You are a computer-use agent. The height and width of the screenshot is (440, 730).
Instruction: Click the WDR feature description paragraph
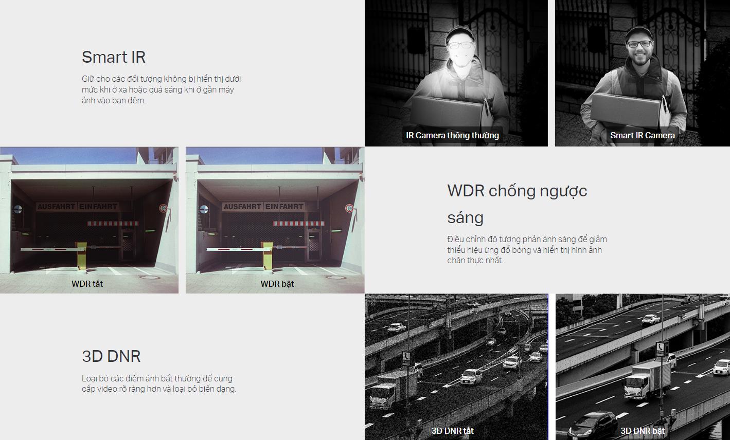pyautogui.click(x=527, y=250)
